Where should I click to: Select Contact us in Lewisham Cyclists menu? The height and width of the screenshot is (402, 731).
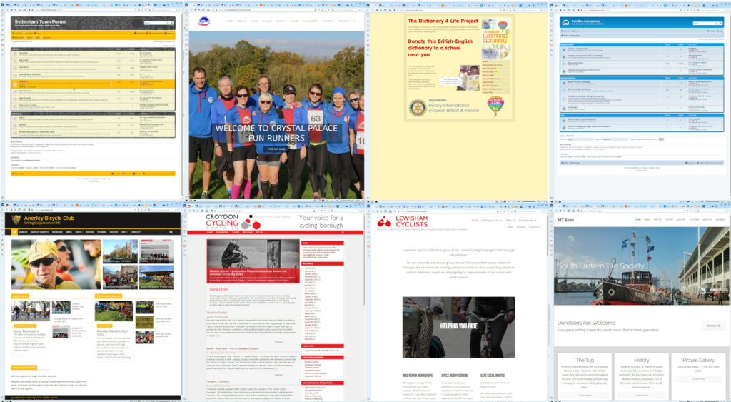click(534, 226)
